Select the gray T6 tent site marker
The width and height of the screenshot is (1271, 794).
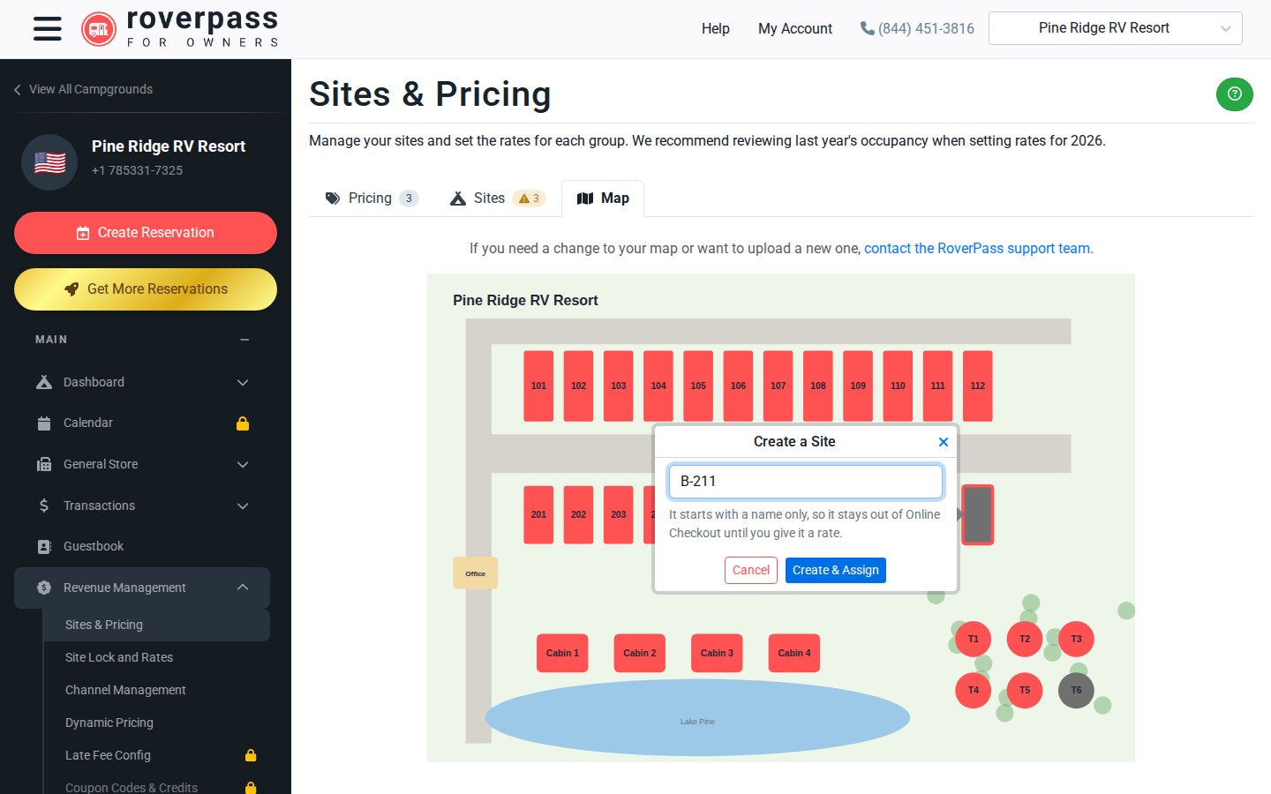coord(1076,690)
